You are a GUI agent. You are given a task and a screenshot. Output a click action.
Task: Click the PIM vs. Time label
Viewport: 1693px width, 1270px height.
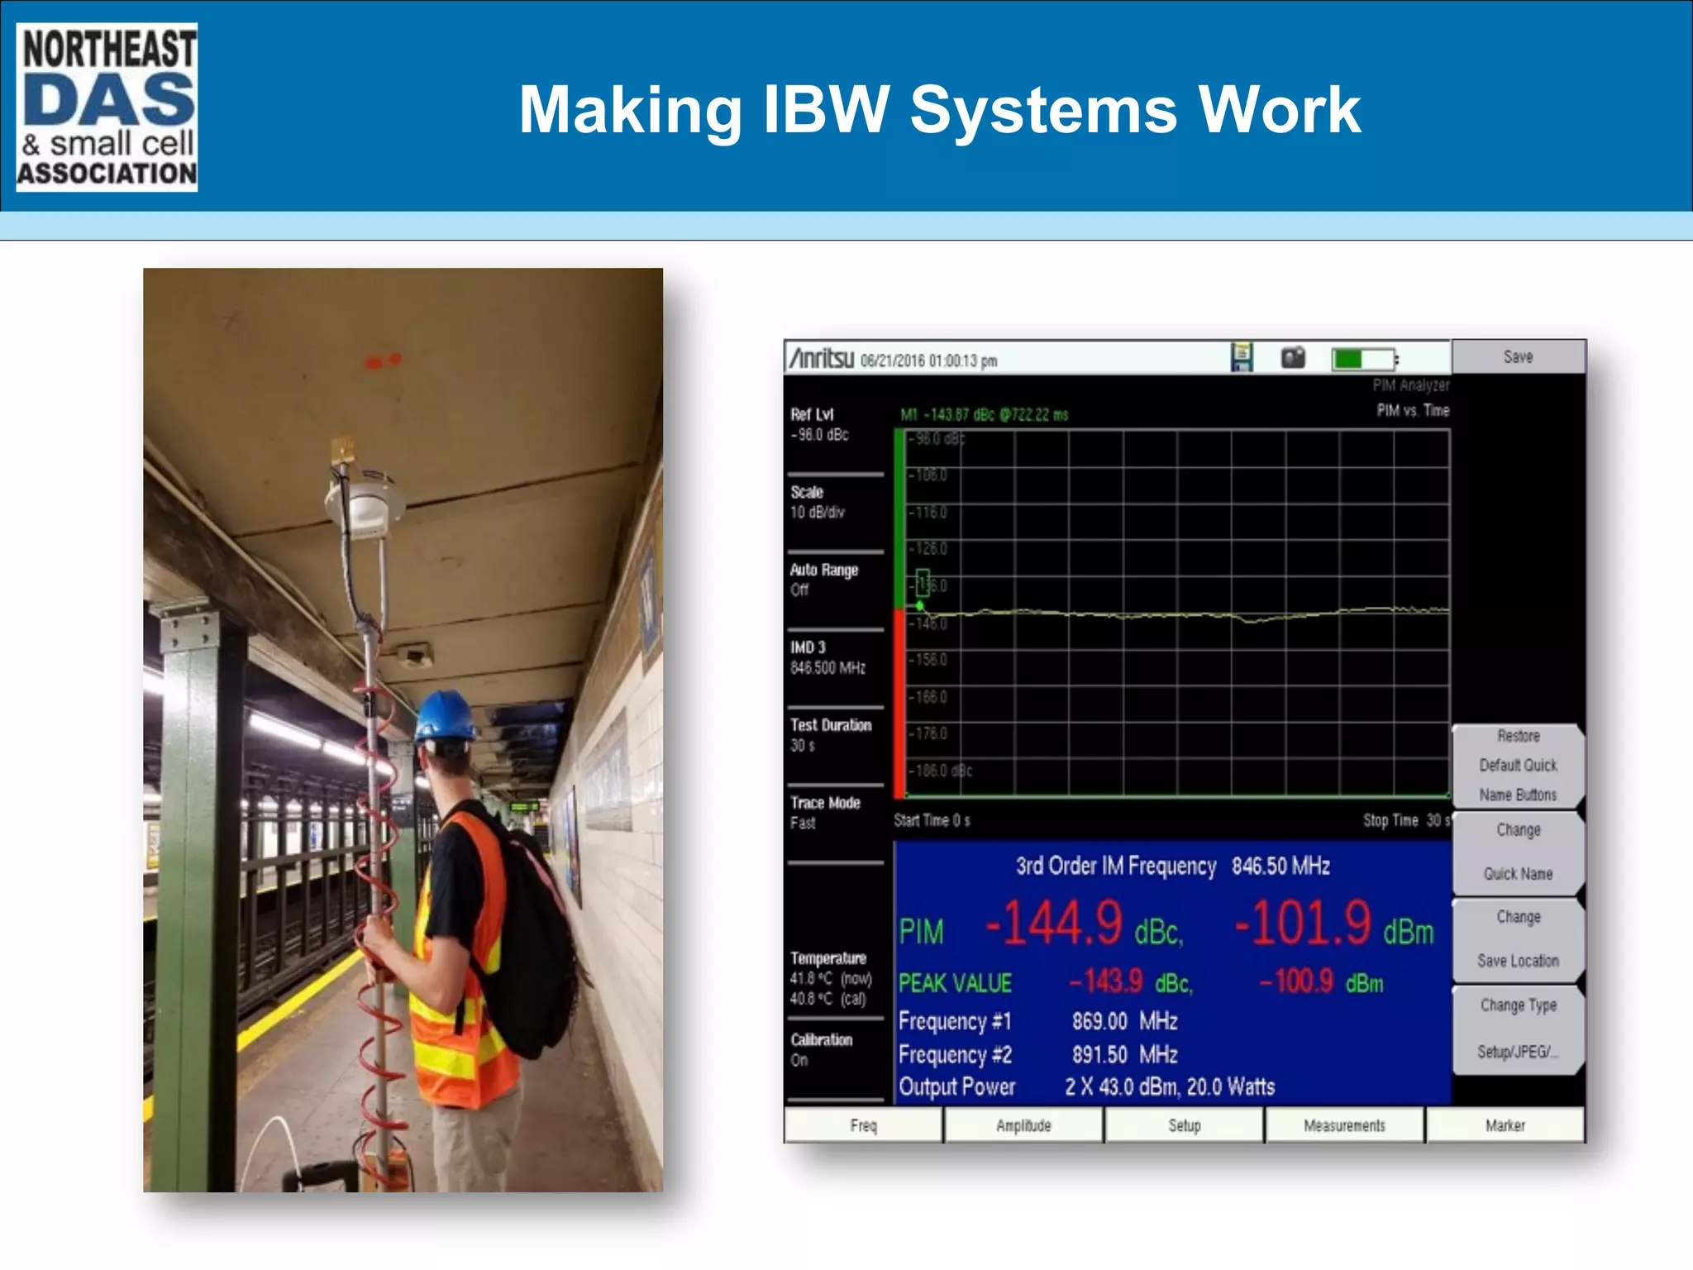click(1413, 411)
